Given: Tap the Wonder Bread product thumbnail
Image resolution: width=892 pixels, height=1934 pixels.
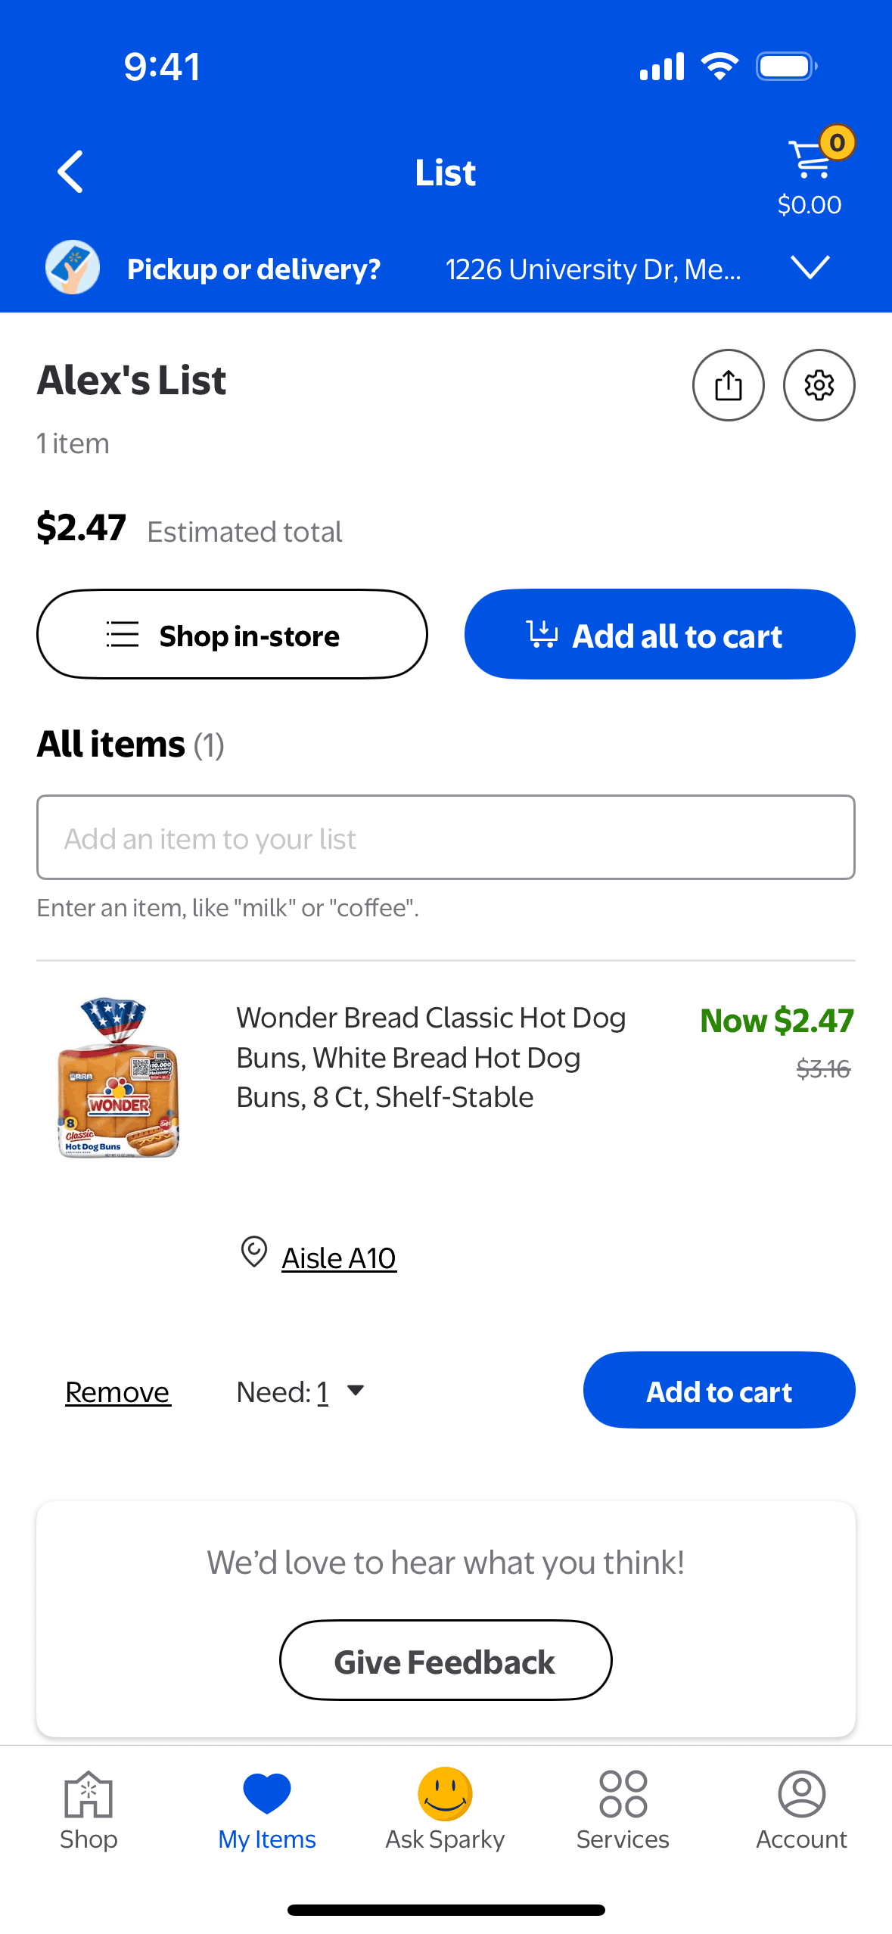Looking at the screenshot, I should [x=118, y=1077].
